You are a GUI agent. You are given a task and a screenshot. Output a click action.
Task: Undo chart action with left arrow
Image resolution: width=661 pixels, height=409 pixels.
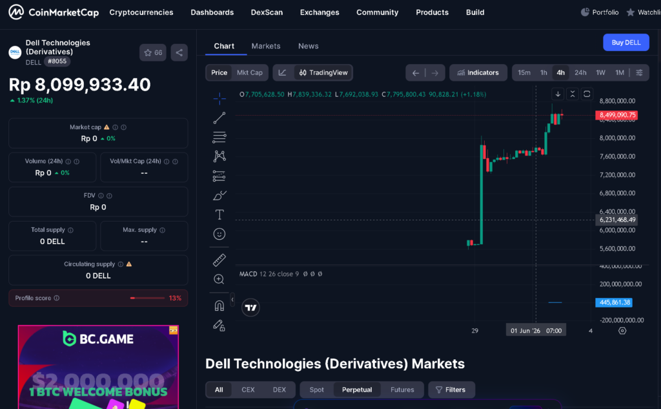[x=416, y=73]
